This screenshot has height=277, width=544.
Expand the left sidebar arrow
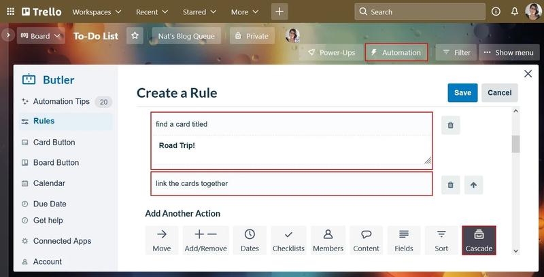click(8, 35)
